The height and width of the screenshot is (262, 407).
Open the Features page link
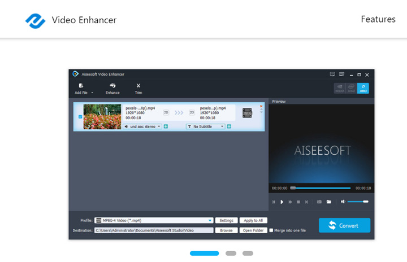tap(378, 19)
